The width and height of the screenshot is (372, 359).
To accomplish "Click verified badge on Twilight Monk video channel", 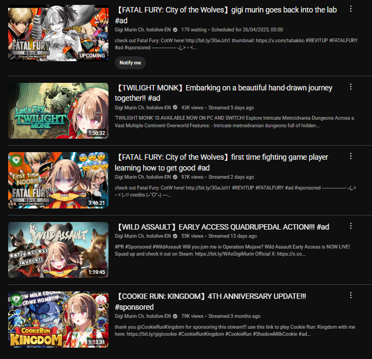I will pyautogui.click(x=175, y=107).
